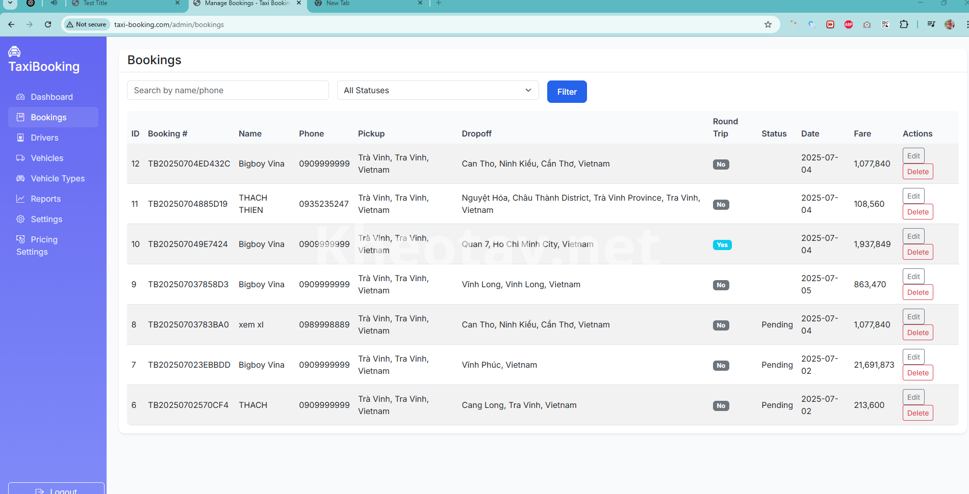
Task: Select Bookings in the sidebar menu
Action: click(x=48, y=117)
